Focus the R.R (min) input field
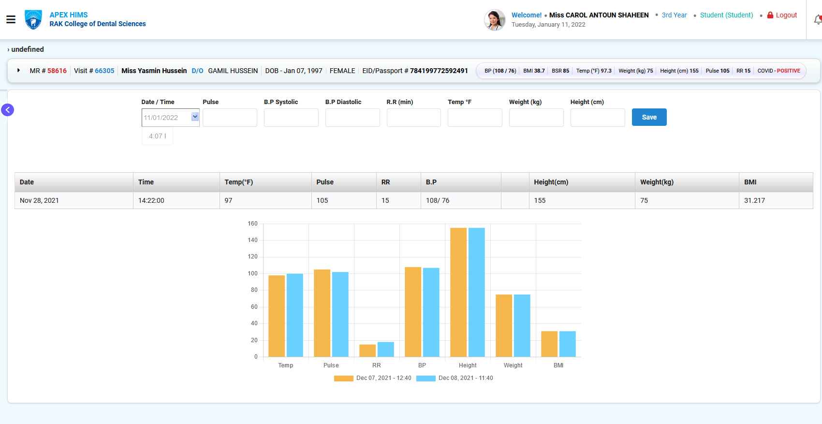822x424 pixels. (414, 118)
